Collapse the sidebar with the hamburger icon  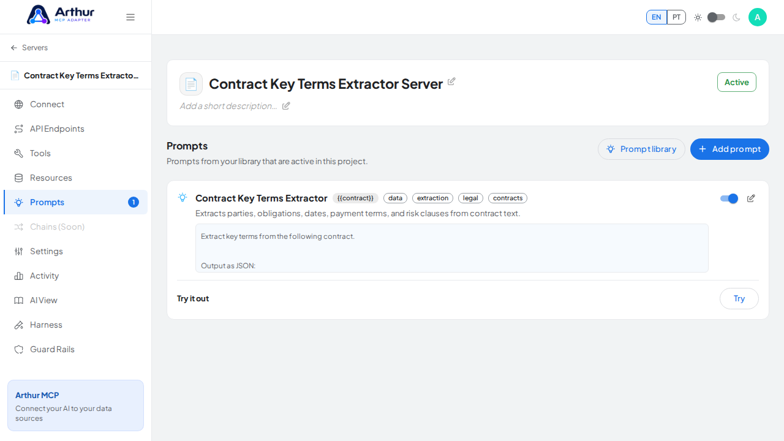pos(130,17)
